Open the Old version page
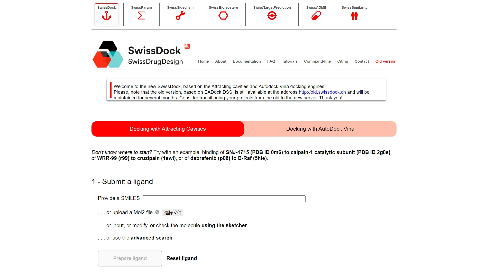This screenshot has width=488, height=277. tap(385, 61)
